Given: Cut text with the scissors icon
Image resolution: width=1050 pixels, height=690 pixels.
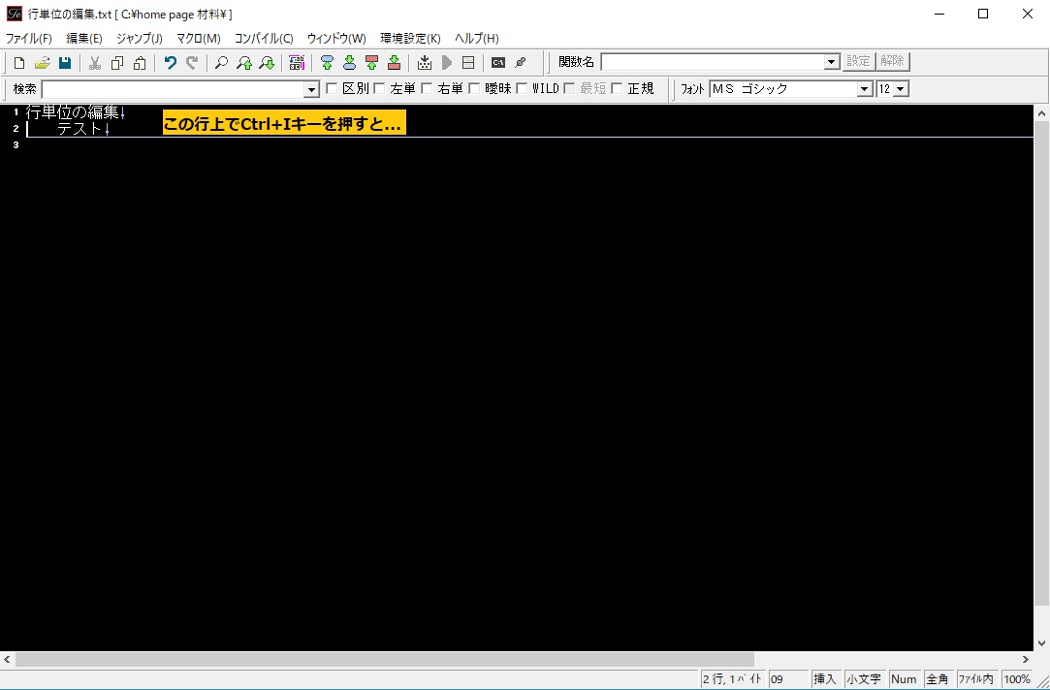Looking at the screenshot, I should tap(94, 63).
